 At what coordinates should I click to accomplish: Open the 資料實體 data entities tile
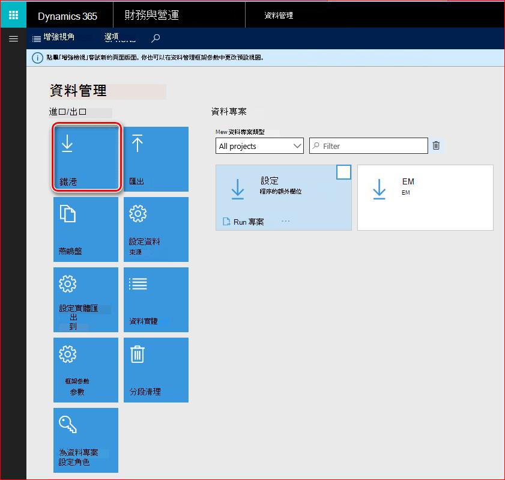pyautogui.click(x=156, y=300)
